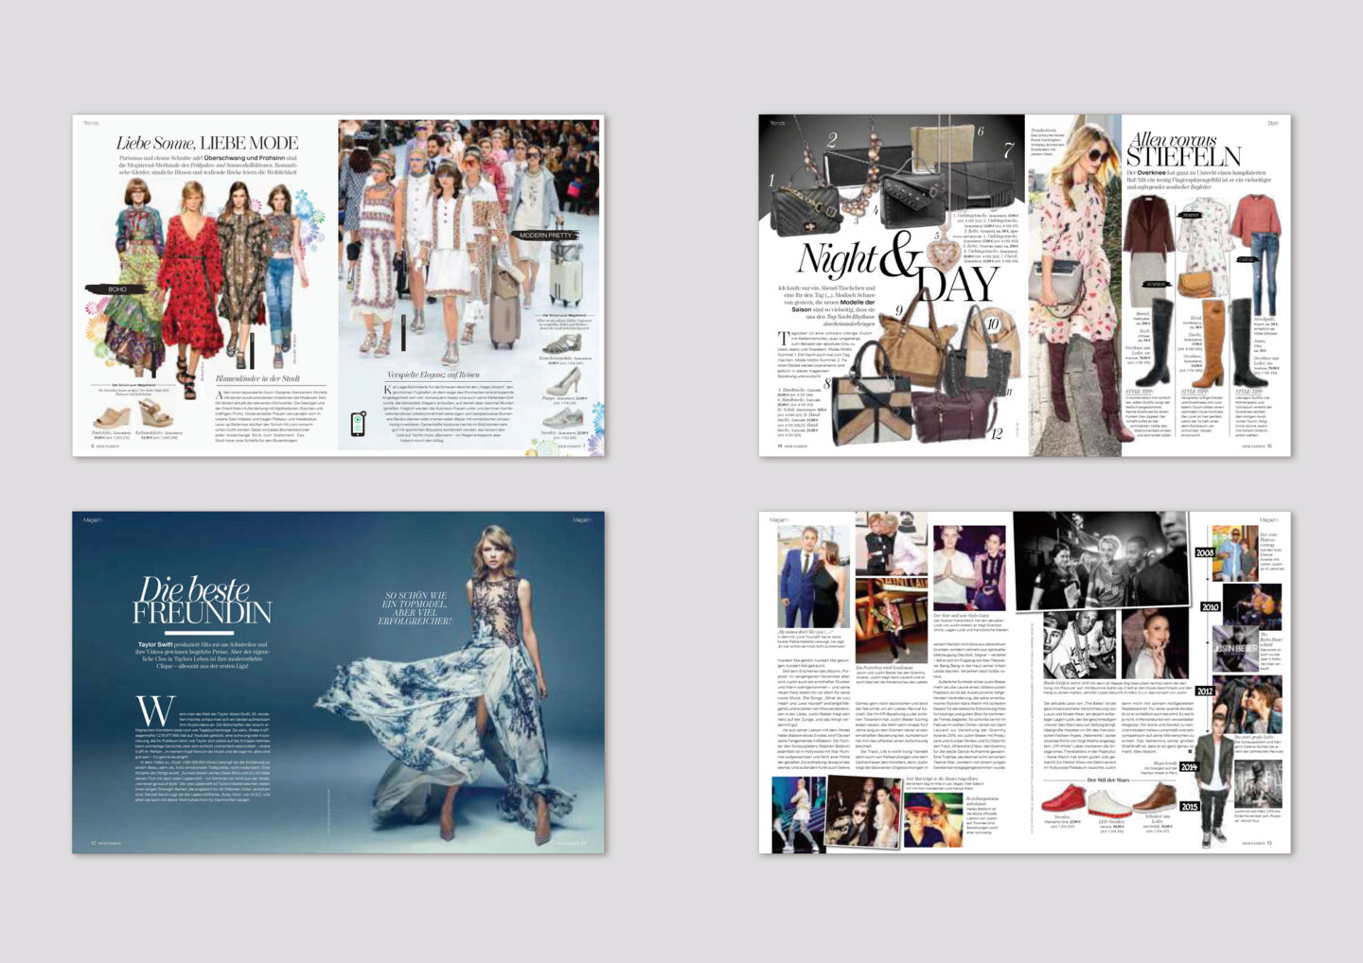Select the 'Die beste FREUNDIN' headline
Image resolution: width=1363 pixels, height=963 pixels.
coord(202,601)
